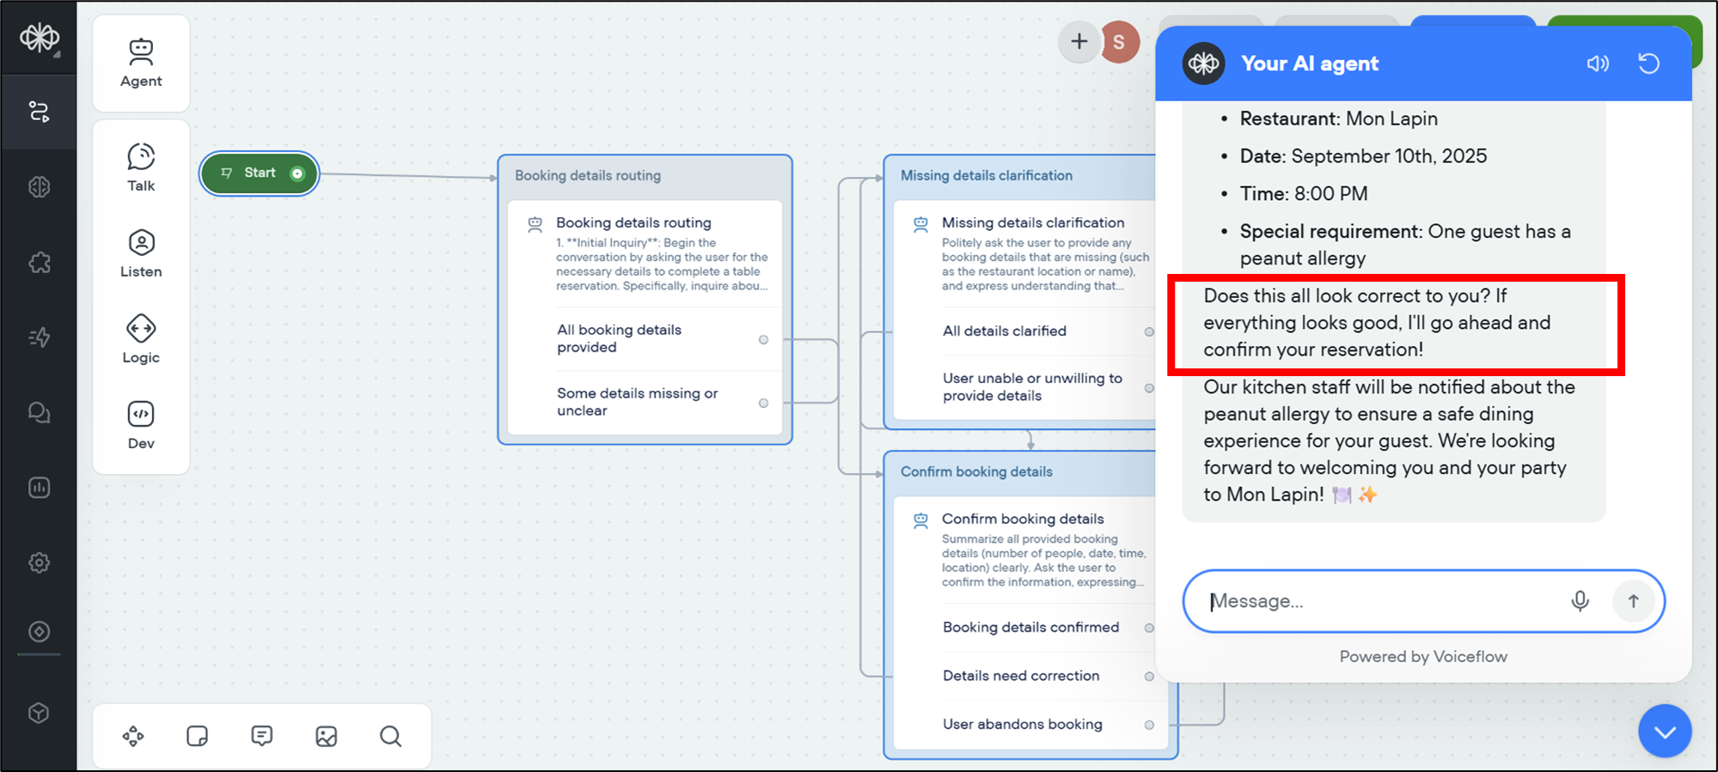Click the Start block on canvas
Viewport: 1718px width, 772px height.
(x=260, y=173)
